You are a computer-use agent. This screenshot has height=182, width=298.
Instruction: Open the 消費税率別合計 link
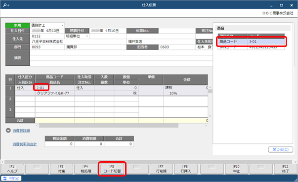pos(25,144)
